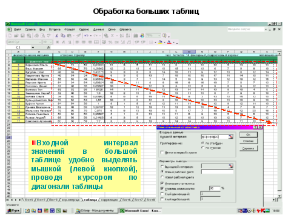The height and width of the screenshot is (218, 291).
Task: Click in the Входной интервал input field
Action: pos(215,137)
